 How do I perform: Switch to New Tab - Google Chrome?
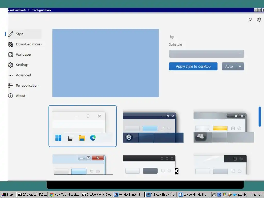[x=65, y=195]
